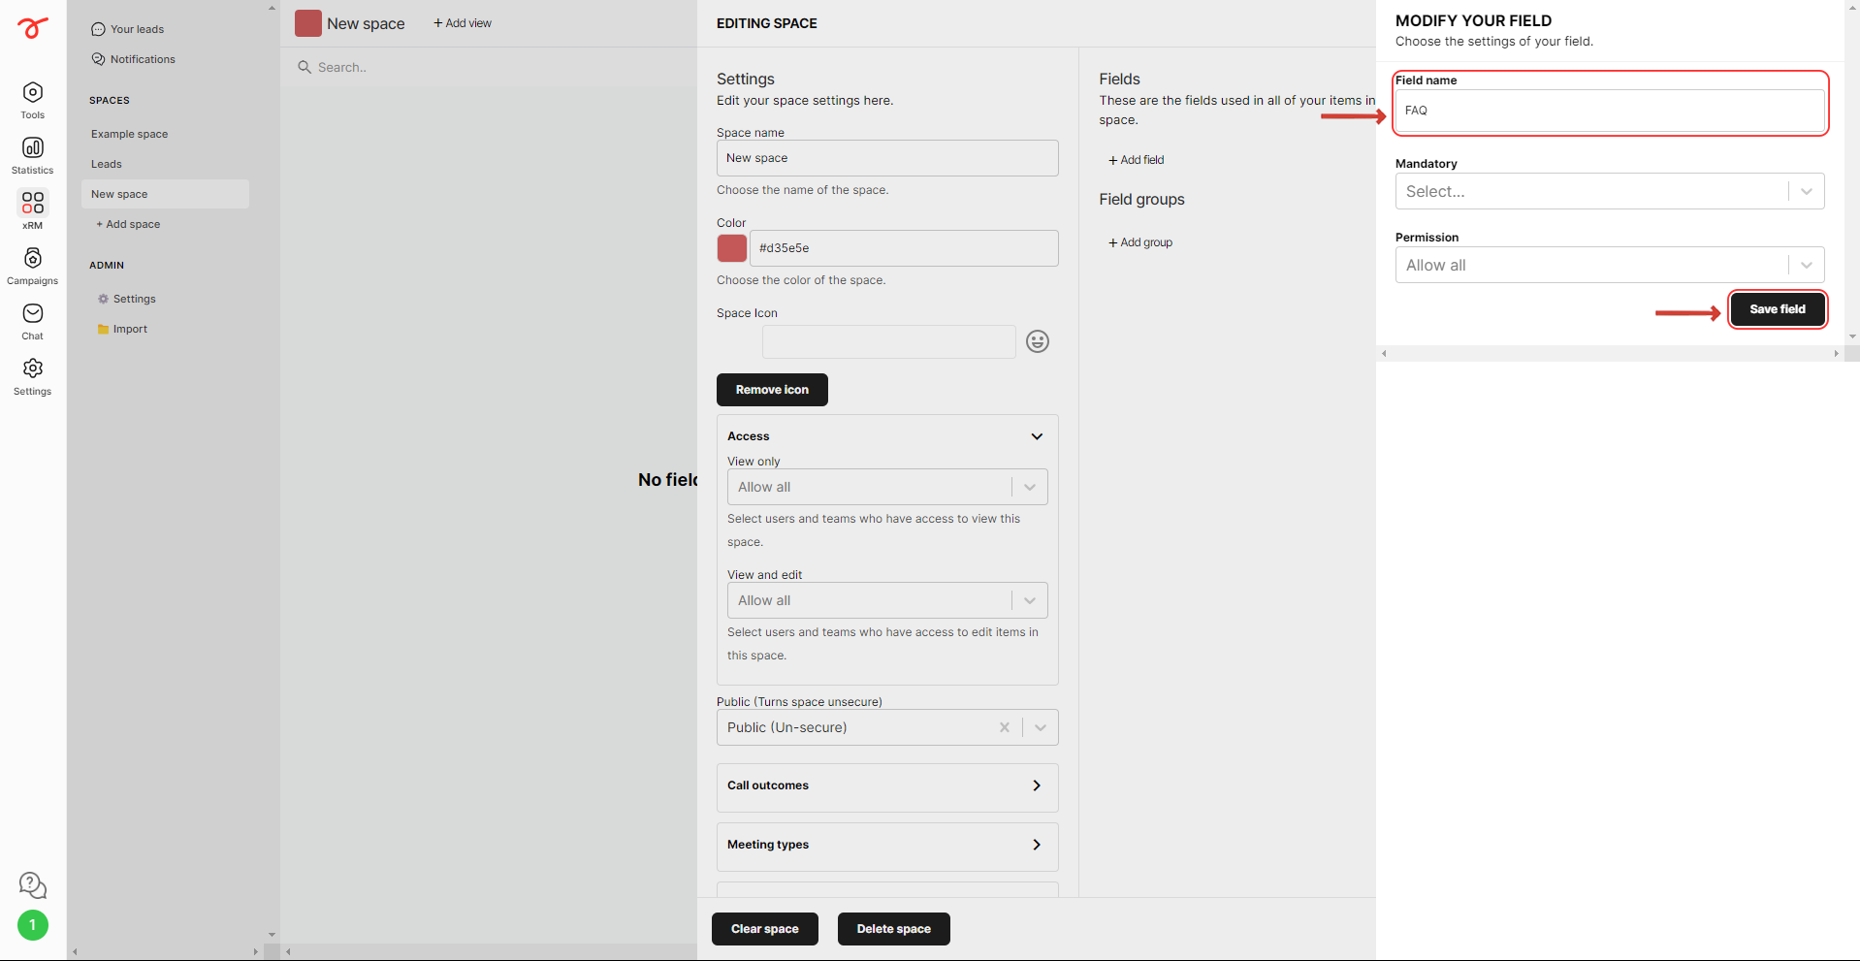Open the Permission dropdown
Screen dimensions: 1860x961
coord(1610,265)
